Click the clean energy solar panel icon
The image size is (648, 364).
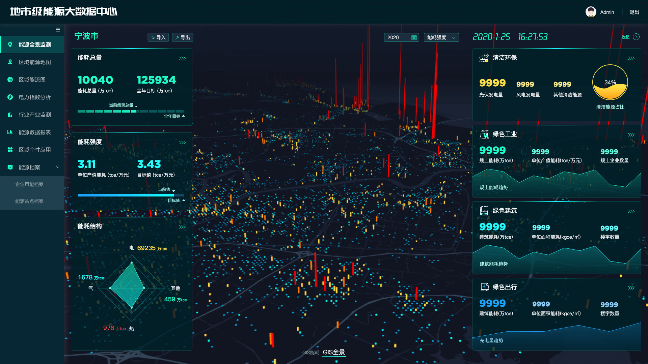484,58
